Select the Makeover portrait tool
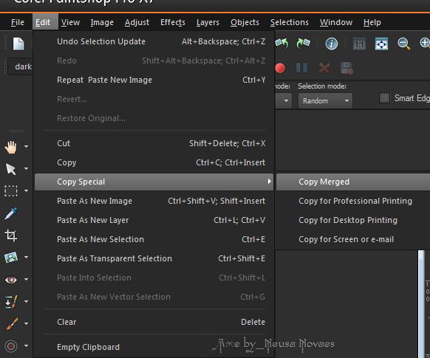Viewport: 430px width, 358px height. 10,258
